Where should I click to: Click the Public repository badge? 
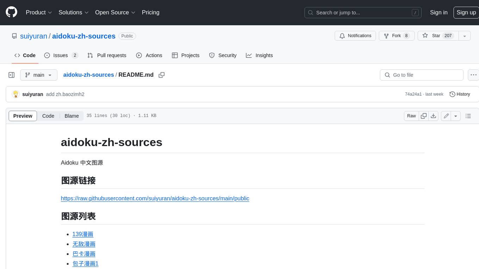127,36
